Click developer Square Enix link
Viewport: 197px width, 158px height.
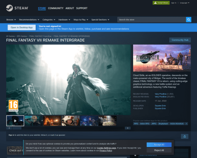(160, 106)
